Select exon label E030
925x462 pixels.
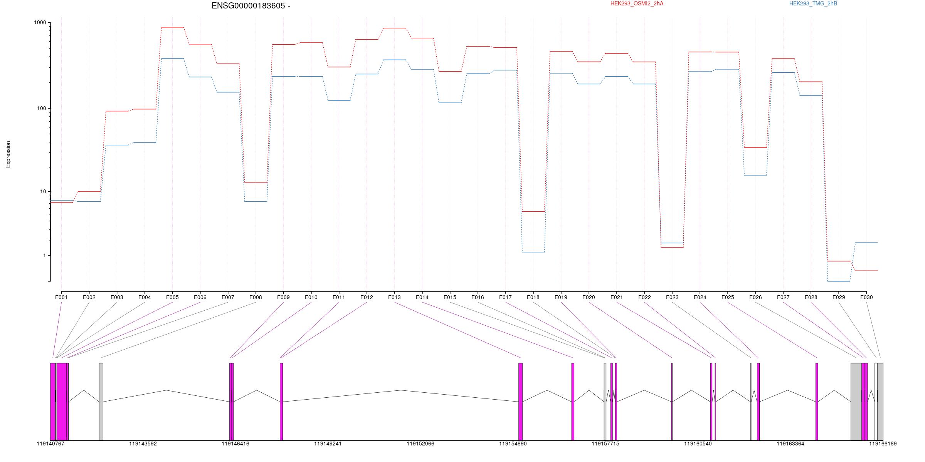pyautogui.click(x=866, y=297)
